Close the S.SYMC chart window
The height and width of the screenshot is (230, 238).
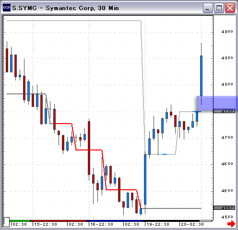point(230,8)
